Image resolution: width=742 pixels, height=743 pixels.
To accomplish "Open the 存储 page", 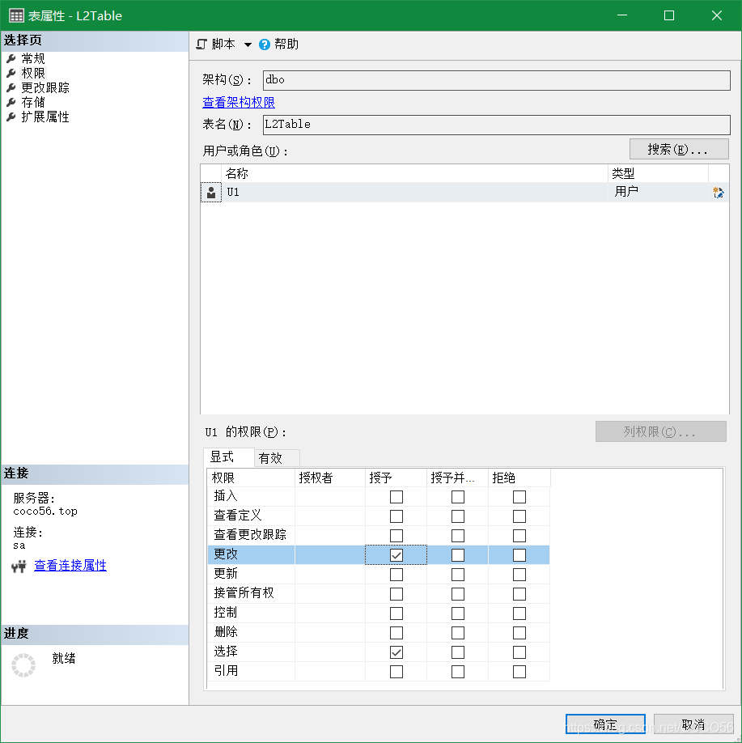I will (x=33, y=102).
